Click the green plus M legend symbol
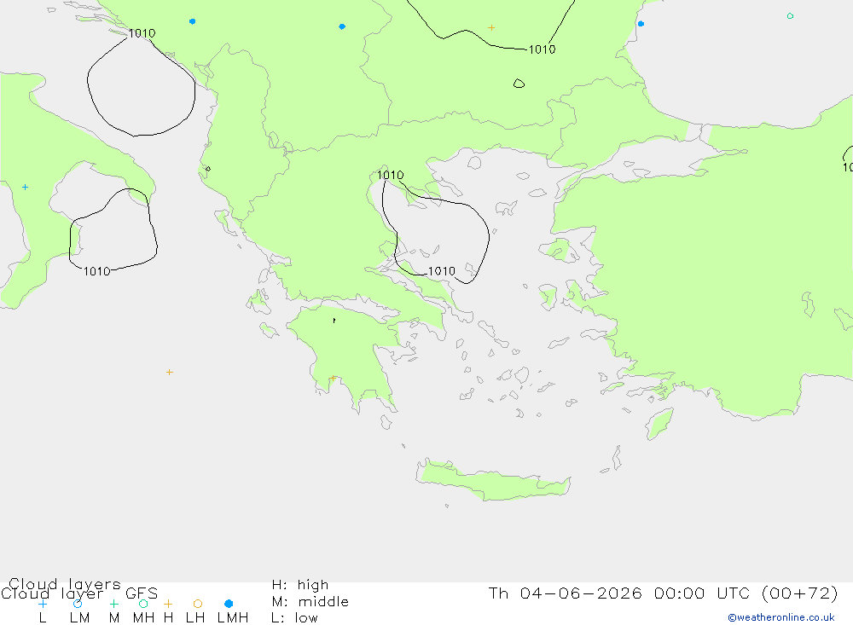This screenshot has width=853, height=625. [x=113, y=604]
